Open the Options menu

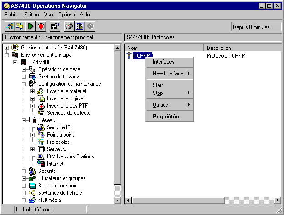pos(66,15)
